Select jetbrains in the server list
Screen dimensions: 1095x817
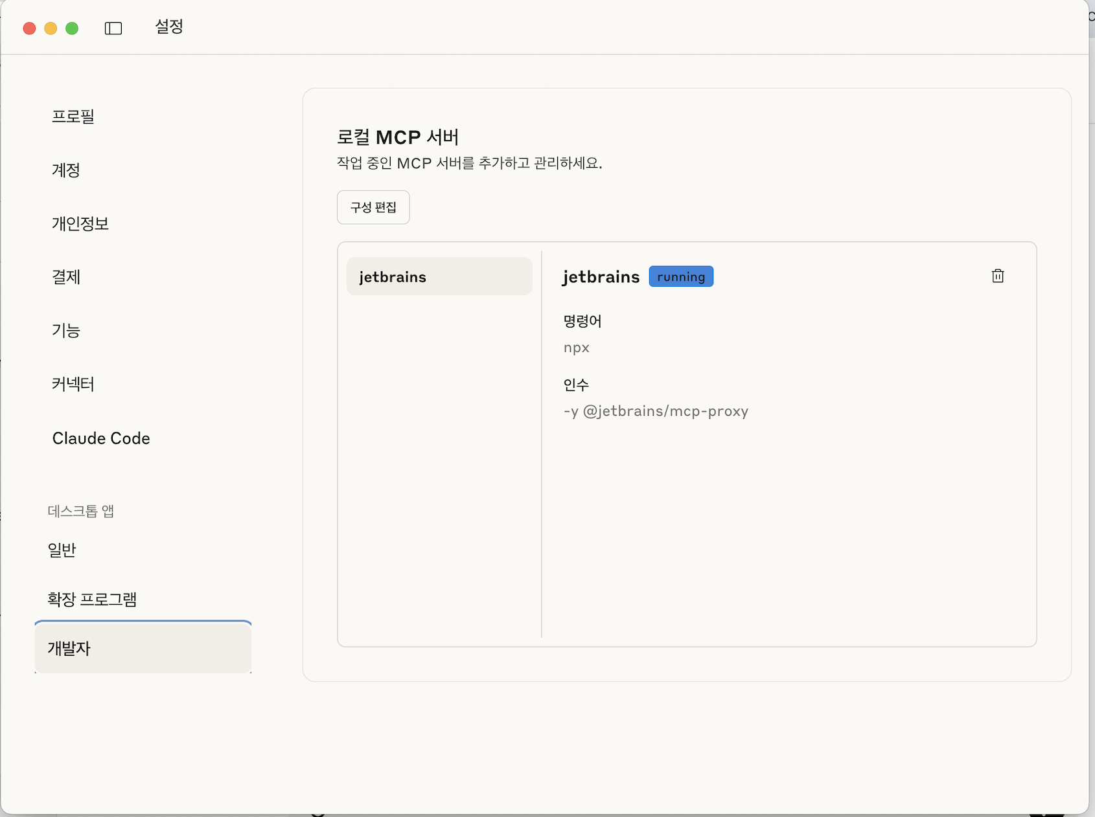pos(439,276)
